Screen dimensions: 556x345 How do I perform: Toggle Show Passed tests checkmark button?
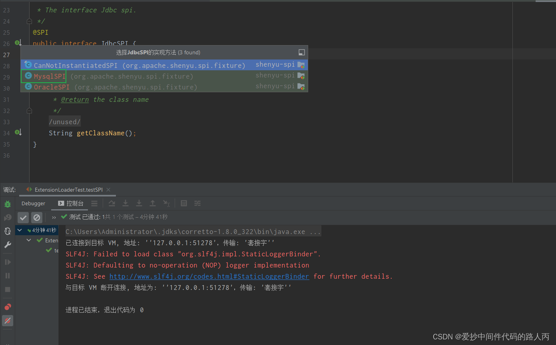23,217
